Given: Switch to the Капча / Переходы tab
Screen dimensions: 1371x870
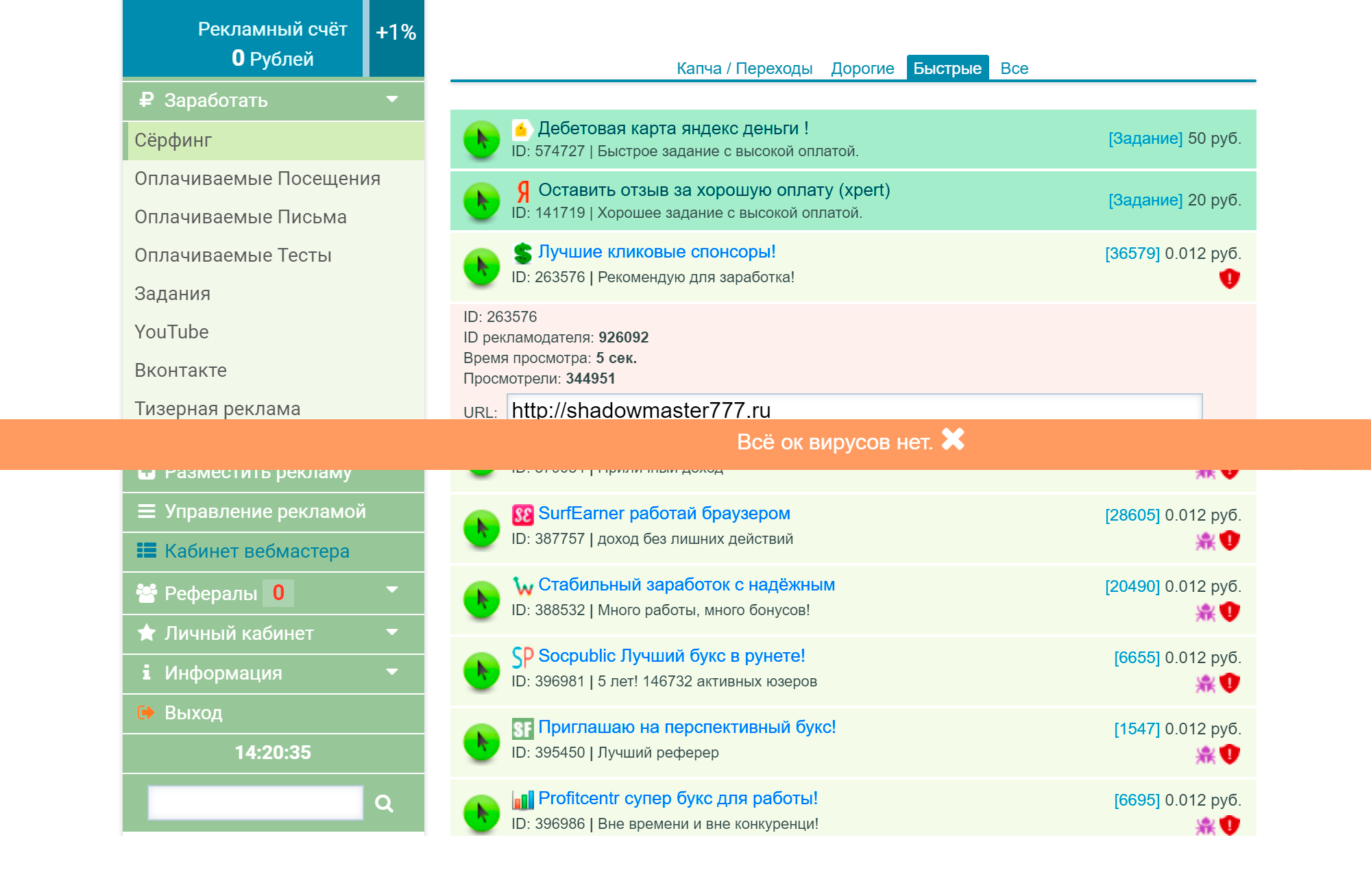Looking at the screenshot, I should [x=744, y=69].
